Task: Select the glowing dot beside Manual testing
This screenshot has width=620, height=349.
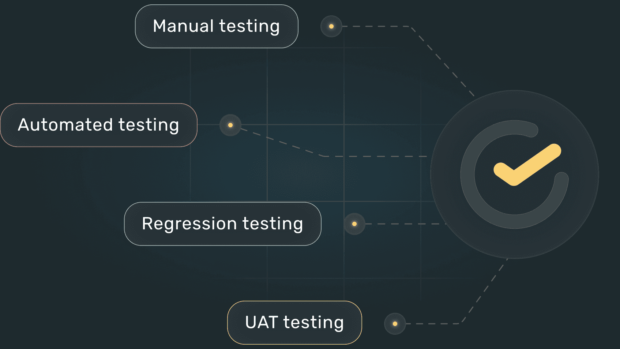Action: 331,26
